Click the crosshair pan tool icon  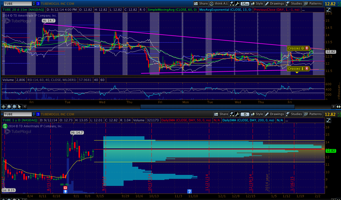click(4, 107)
